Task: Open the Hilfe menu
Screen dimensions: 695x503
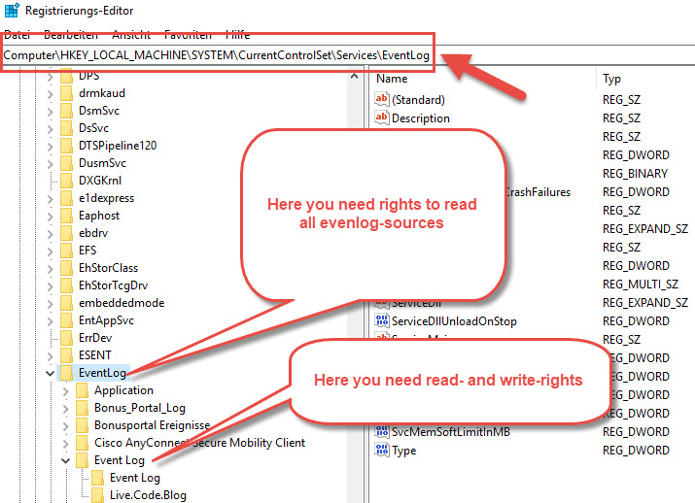Action: [237, 35]
